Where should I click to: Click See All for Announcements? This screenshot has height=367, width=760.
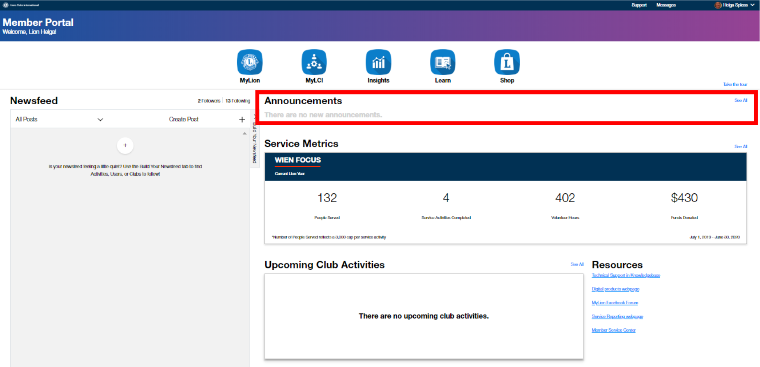coord(741,100)
